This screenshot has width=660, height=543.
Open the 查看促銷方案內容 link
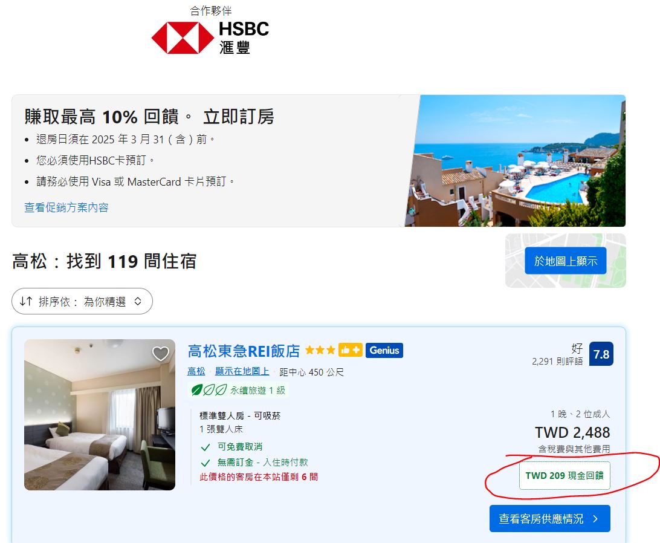coord(66,207)
